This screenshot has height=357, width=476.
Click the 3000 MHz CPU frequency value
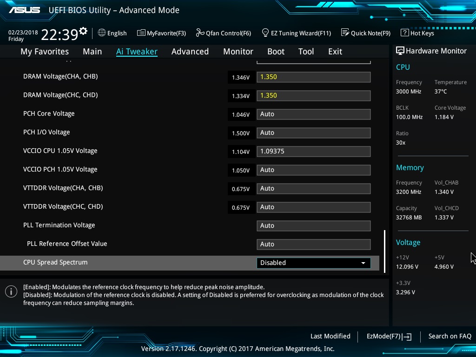coord(408,92)
